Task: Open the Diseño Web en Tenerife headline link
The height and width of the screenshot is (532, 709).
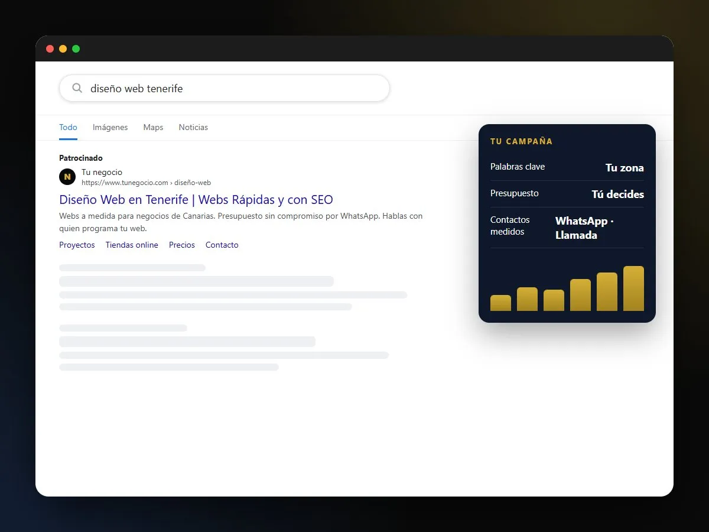Action: point(196,200)
